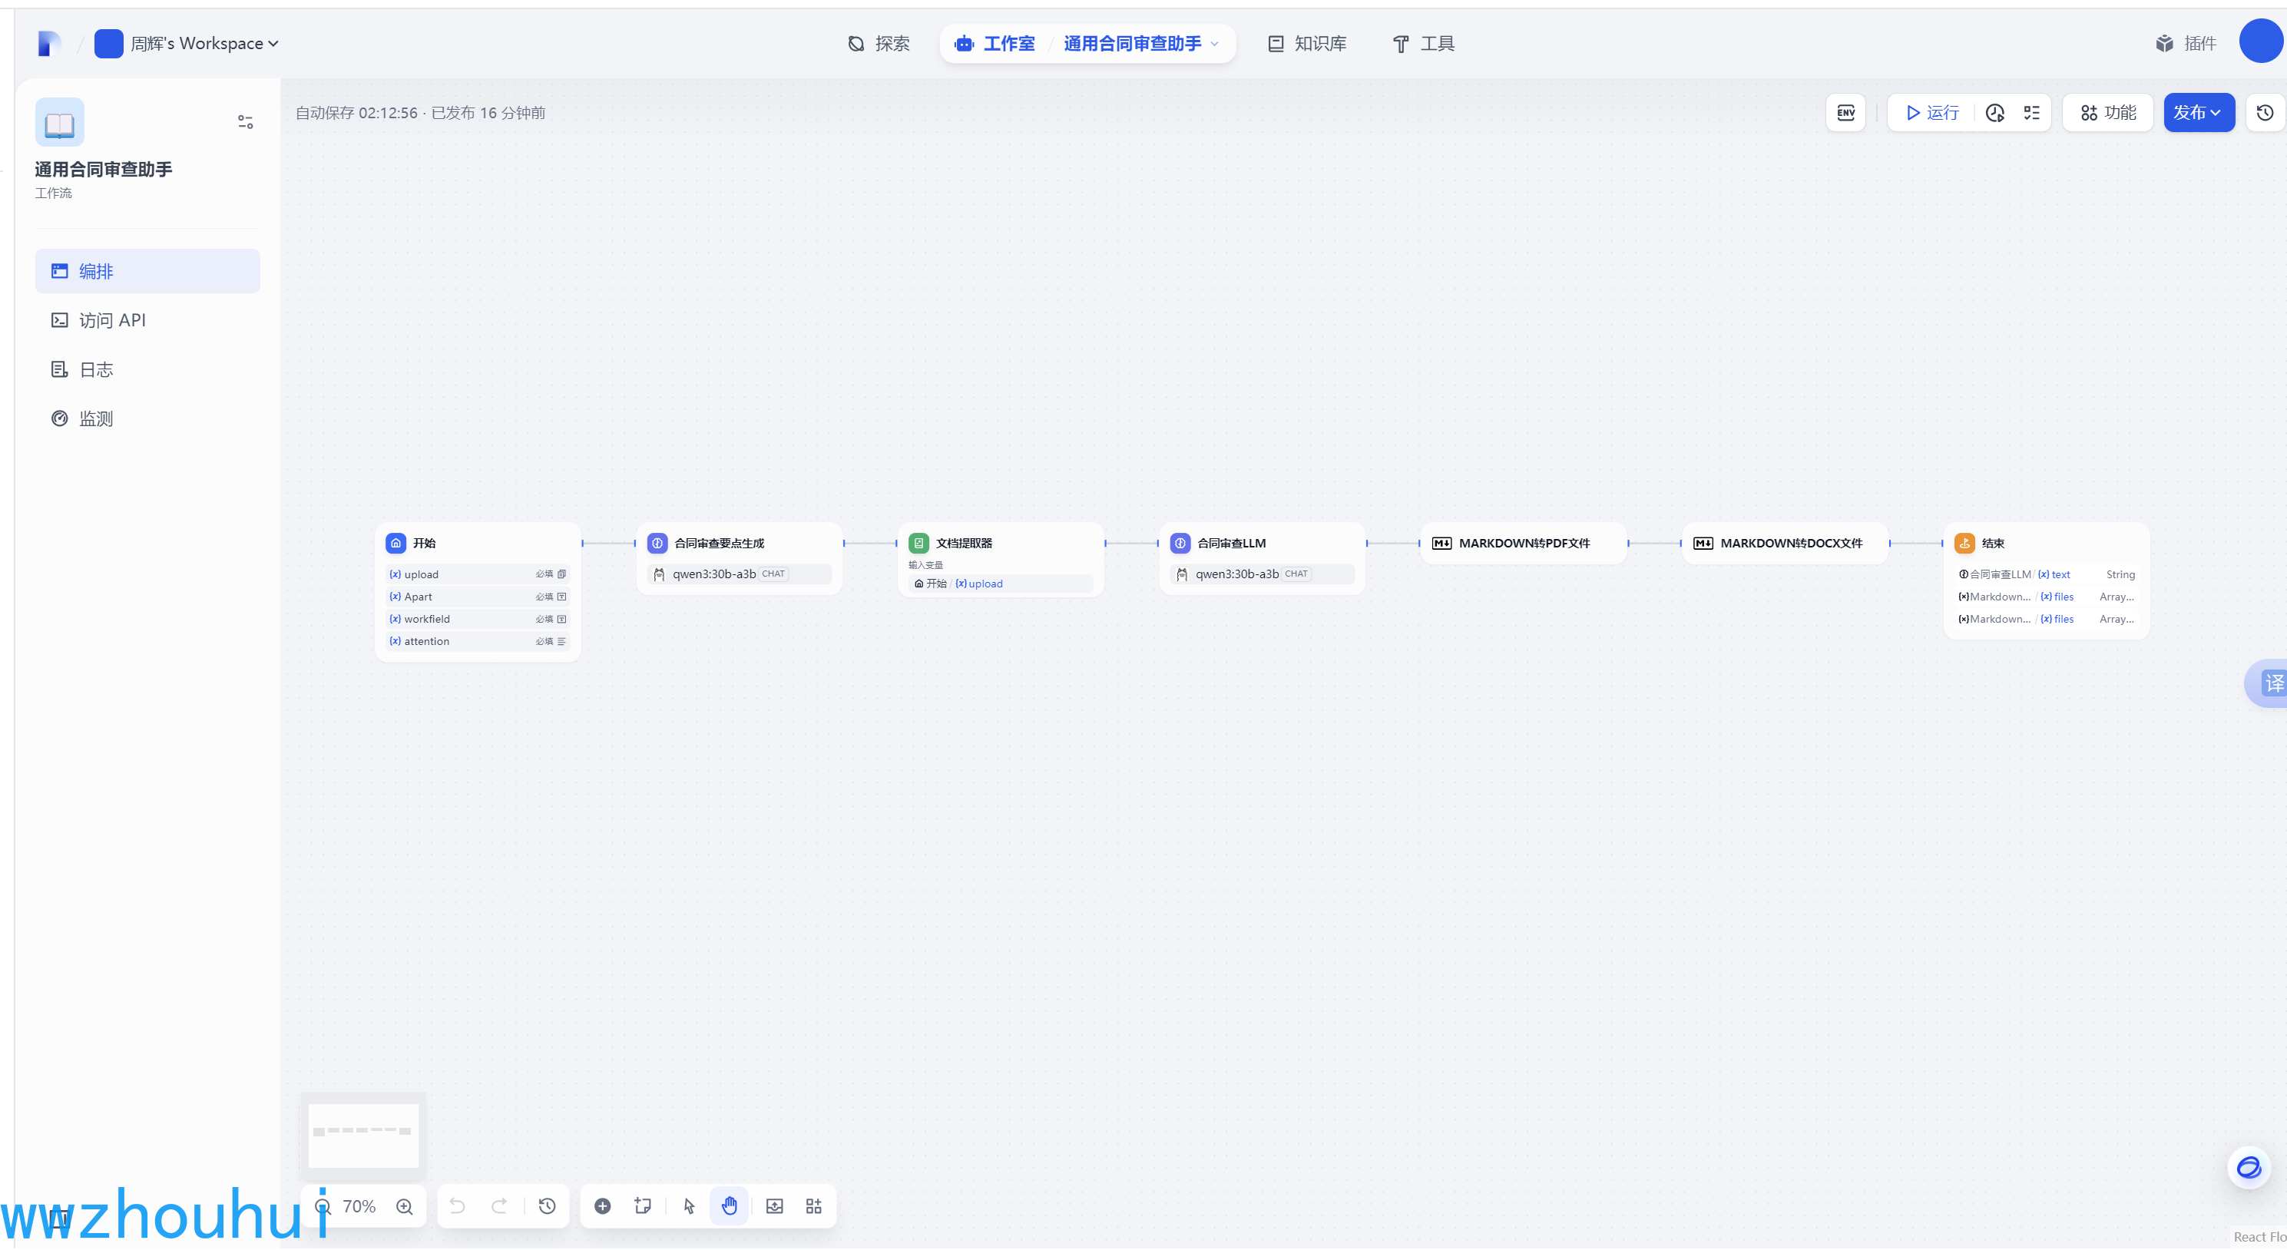Viewport: 2287px width, 1250px height.
Task: Open the ENV environment variables panel
Action: 1845,113
